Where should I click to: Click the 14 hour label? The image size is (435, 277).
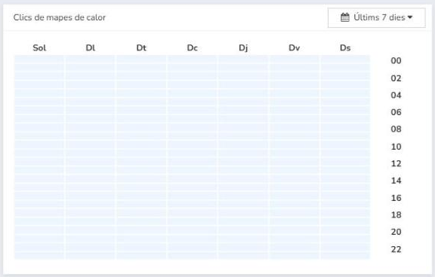tap(396, 181)
